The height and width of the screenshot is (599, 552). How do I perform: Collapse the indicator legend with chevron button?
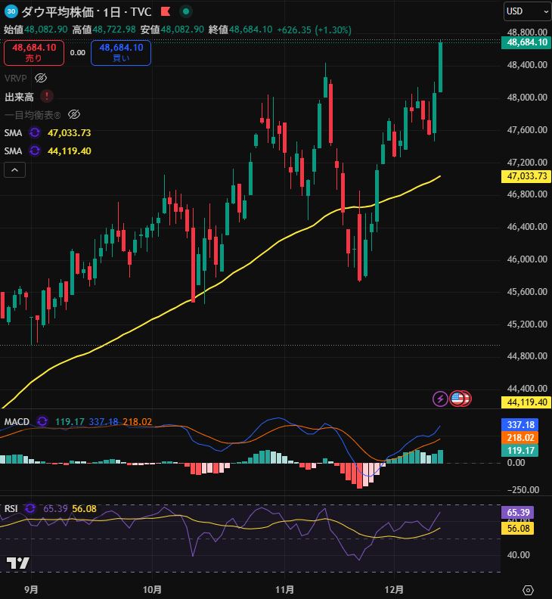pos(15,170)
